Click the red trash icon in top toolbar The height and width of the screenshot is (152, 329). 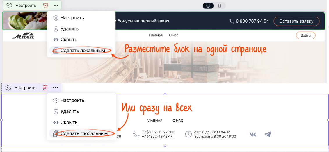pyautogui.click(x=45, y=5)
